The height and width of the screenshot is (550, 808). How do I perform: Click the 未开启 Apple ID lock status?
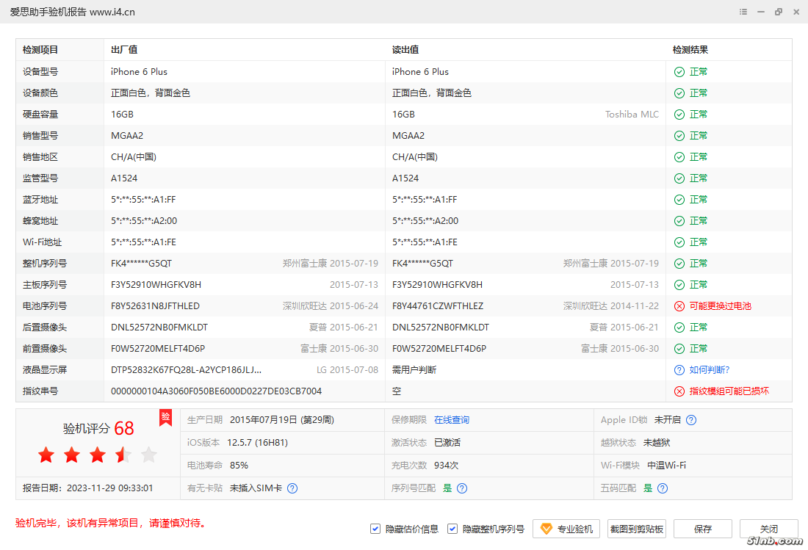pos(667,420)
